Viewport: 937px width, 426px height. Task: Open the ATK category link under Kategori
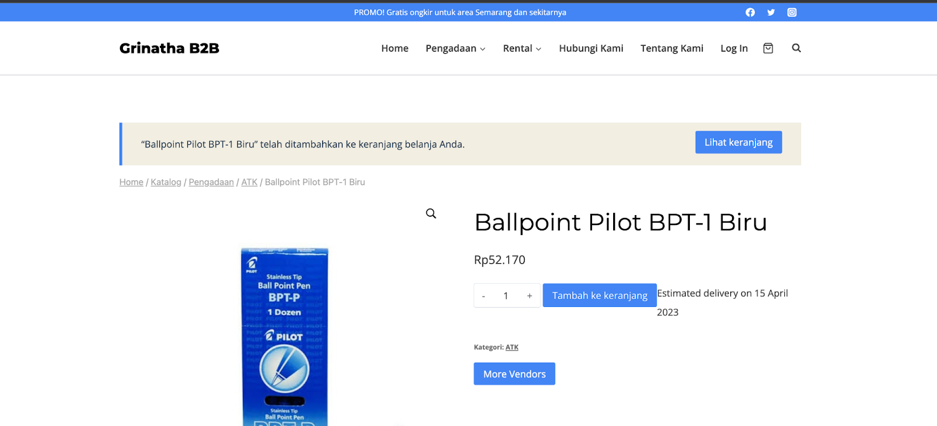[x=512, y=347]
